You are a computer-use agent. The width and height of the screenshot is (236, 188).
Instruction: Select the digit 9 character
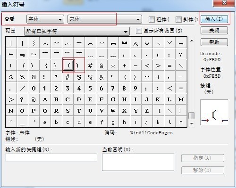click(135, 88)
